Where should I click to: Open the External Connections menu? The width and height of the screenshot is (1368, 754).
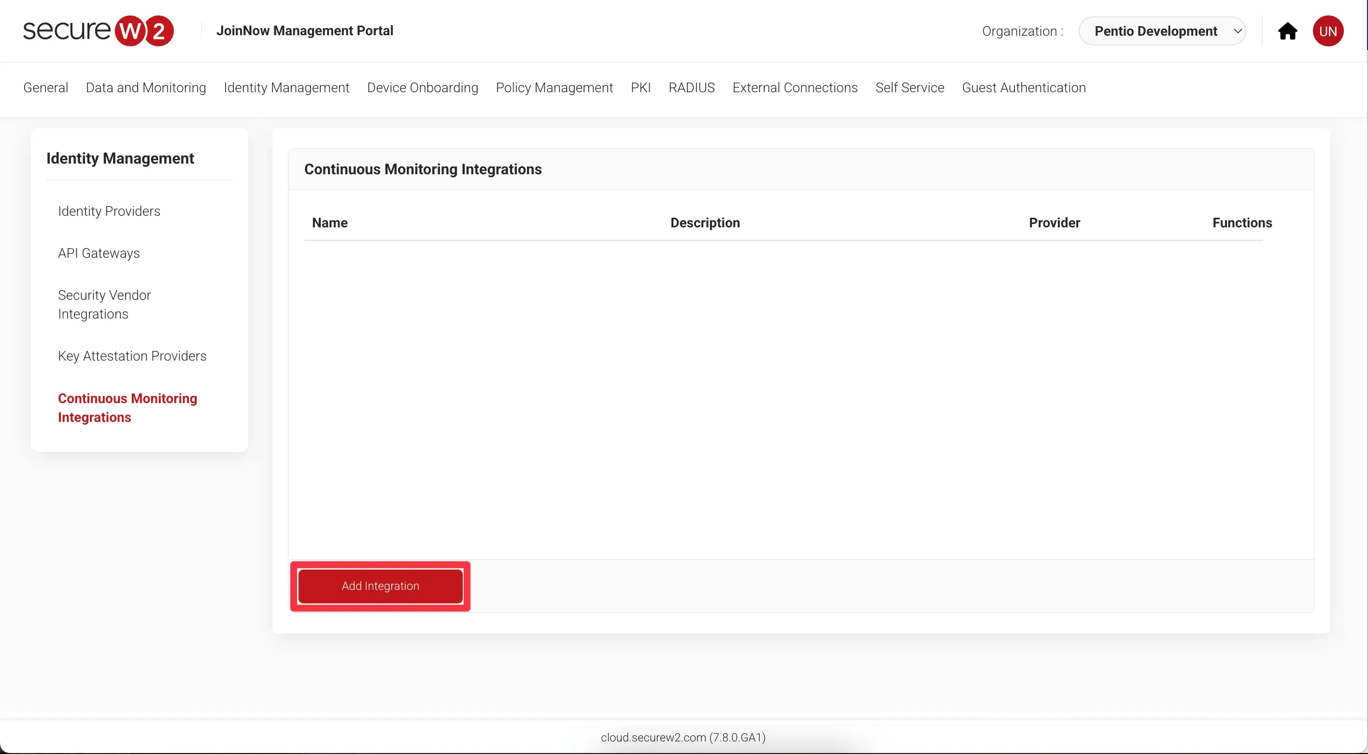pyautogui.click(x=795, y=87)
